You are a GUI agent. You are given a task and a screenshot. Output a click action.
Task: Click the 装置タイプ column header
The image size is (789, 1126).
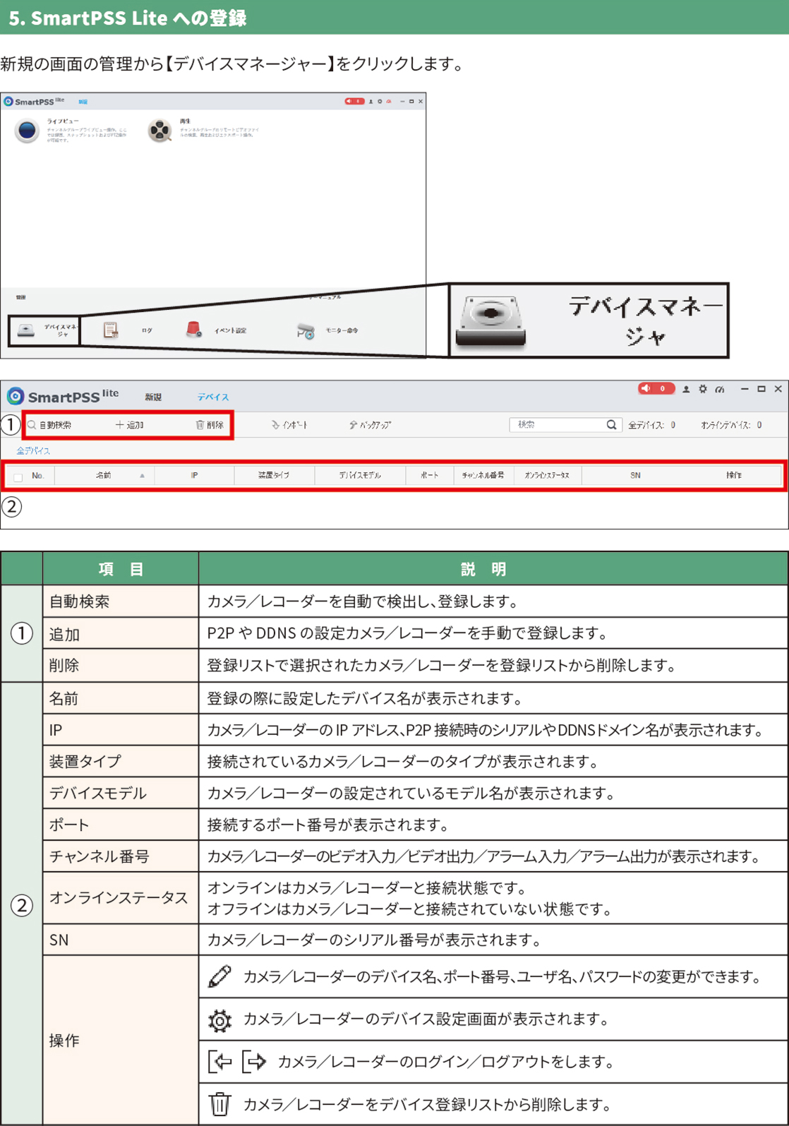pos(274,476)
